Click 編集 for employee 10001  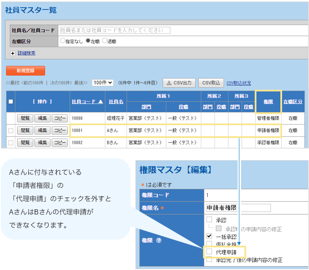(41, 130)
